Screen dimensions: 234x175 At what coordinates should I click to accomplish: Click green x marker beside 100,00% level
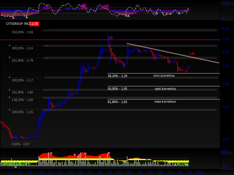pyautogui.click(x=9, y=109)
